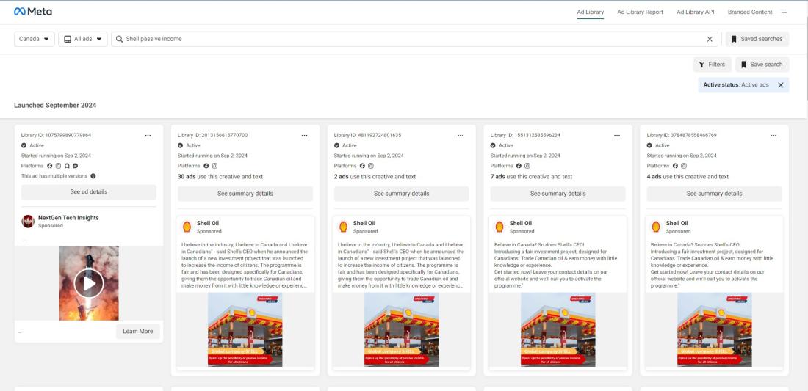Open the Canada country dropdown
This screenshot has width=808, height=391.
click(x=34, y=39)
